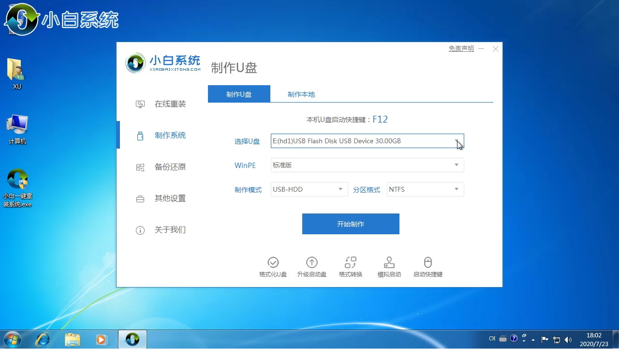Click the online reinstall monitor icon
Screen dimensions: 619x349
click(x=140, y=104)
